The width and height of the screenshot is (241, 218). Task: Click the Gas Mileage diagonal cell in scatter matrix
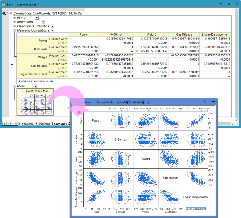[171, 178]
